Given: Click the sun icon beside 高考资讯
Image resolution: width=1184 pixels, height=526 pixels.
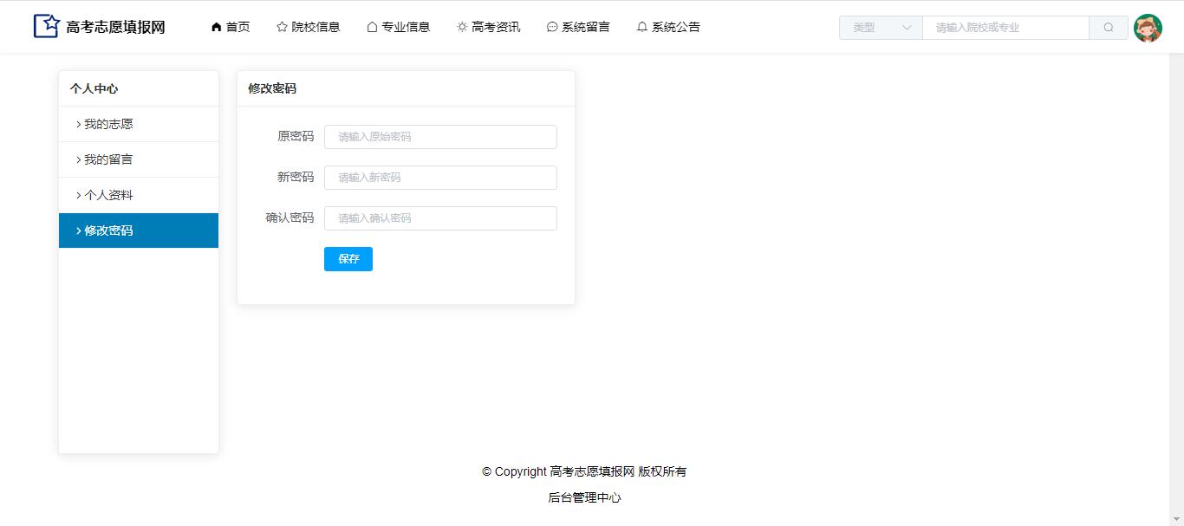Looking at the screenshot, I should point(462,27).
